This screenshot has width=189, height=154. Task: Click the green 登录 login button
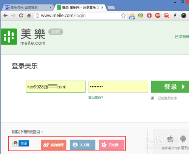[x=170, y=87]
